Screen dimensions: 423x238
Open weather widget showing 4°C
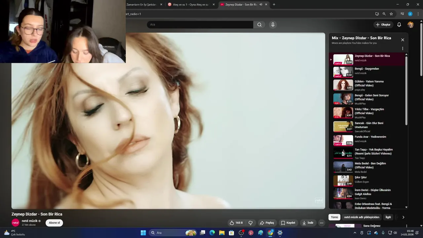[15, 233]
